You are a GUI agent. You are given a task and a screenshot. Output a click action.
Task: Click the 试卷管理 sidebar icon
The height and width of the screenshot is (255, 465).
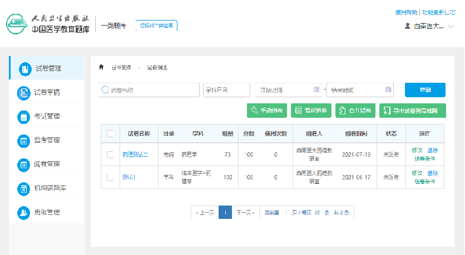coord(24,69)
